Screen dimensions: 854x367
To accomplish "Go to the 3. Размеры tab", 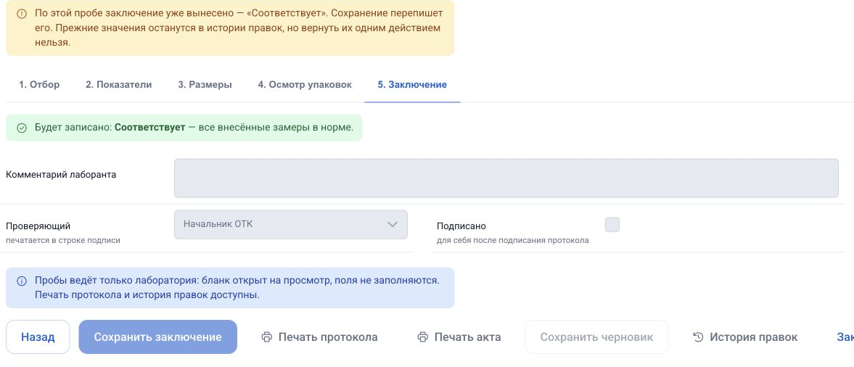I will pyautogui.click(x=205, y=85).
